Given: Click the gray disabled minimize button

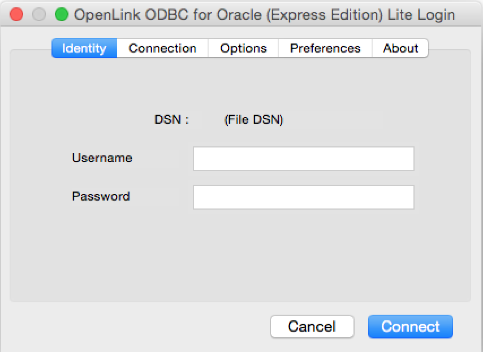Looking at the screenshot, I should pyautogui.click(x=39, y=14).
